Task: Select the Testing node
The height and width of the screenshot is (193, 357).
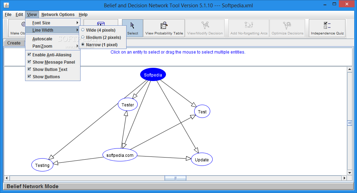Action: [42, 165]
